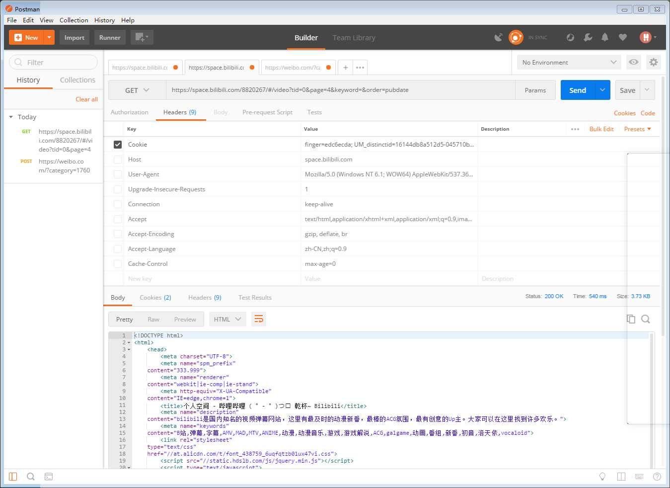The width and height of the screenshot is (670, 488).
Task: Open the Pre-request Script tab
Action: click(267, 112)
